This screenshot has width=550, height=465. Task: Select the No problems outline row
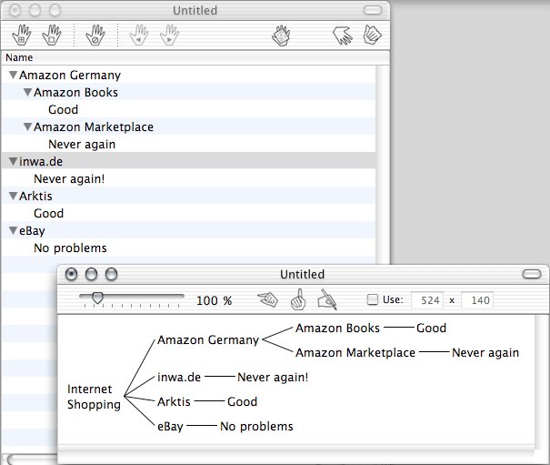point(188,248)
